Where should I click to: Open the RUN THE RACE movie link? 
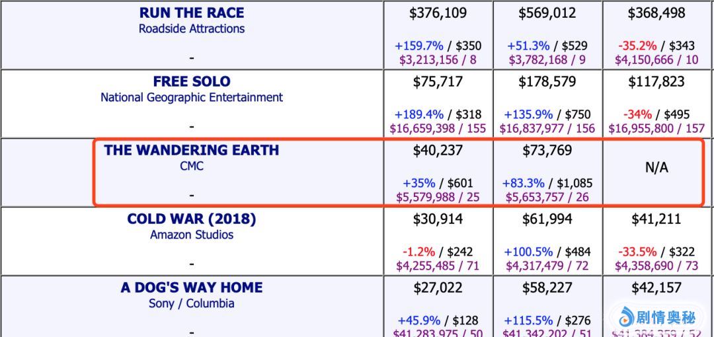tap(192, 13)
